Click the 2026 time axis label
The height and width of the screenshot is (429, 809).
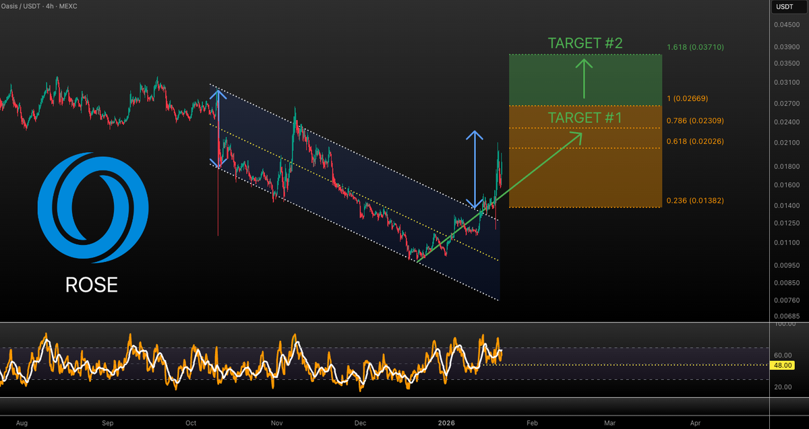447,423
